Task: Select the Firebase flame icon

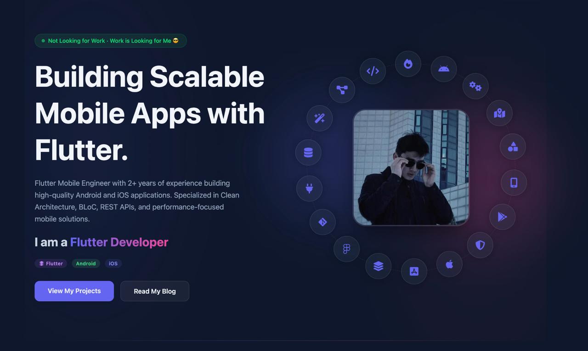Action: [x=408, y=64]
